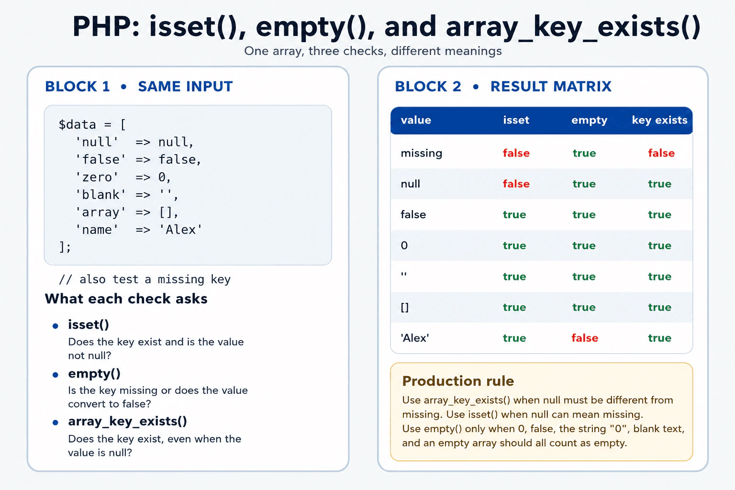Viewport: 735px width, 490px height.
Task: Click the code line "'blank' => '',"
Action: tap(127, 195)
